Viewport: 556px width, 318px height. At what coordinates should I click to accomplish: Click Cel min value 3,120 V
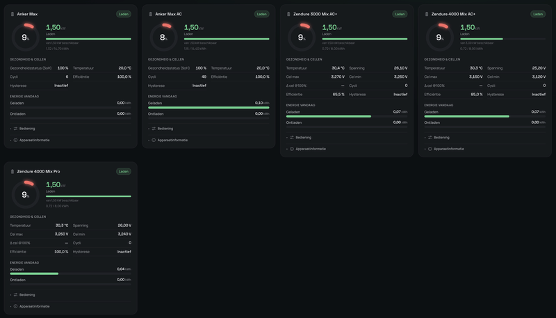click(539, 77)
